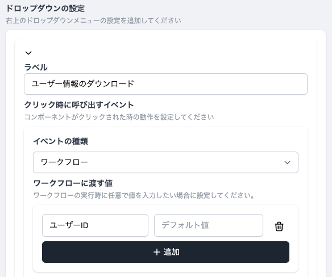Click the デフォルト値 input field

[x=208, y=225]
